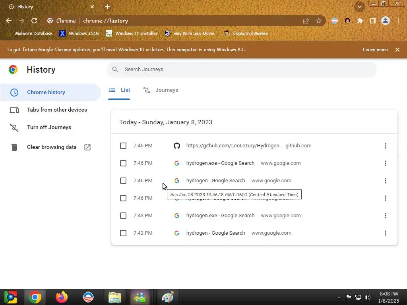Screen dimensions: 407x305
Task: Open the two-people app on the taskbar
Action: coord(140,297)
